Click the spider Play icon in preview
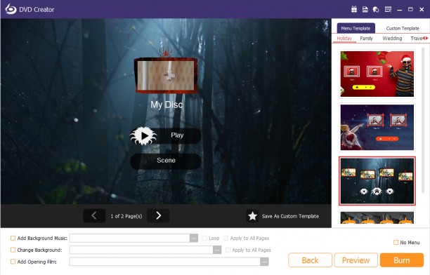The width and height of the screenshot is (430, 275). coord(143,135)
